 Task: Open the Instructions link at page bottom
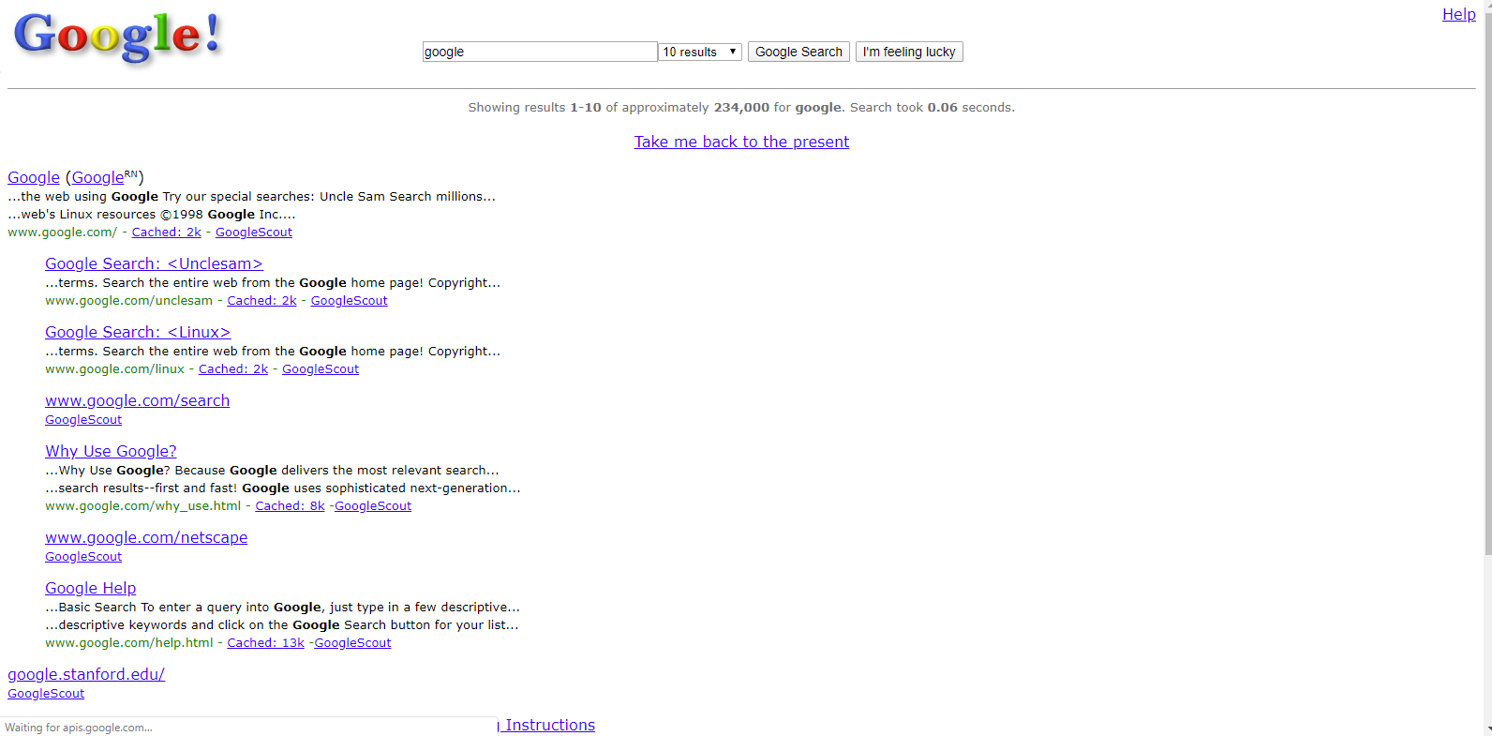(548, 725)
